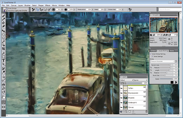
Task: Open the Resaturation value dropdown
Action: [92, 10]
